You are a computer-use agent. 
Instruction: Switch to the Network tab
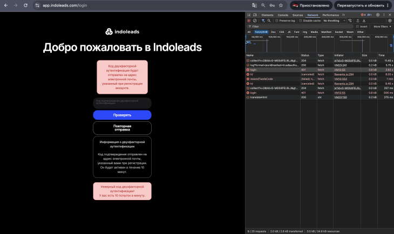point(313,15)
